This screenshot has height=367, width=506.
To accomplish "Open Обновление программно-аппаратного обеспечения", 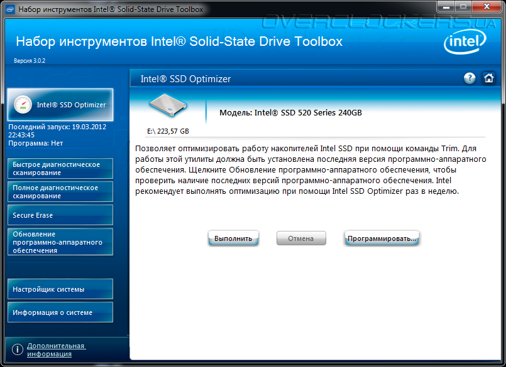I will pos(60,242).
